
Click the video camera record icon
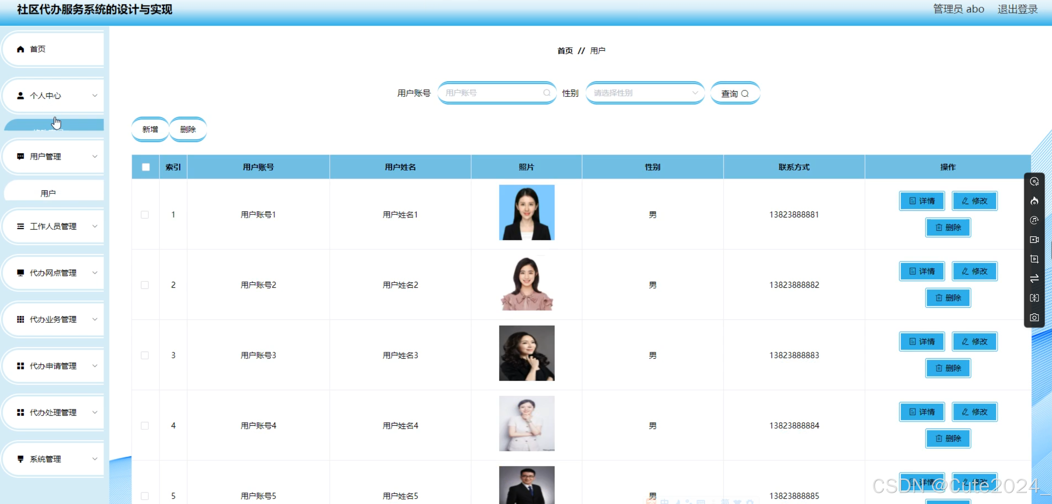tap(1034, 240)
